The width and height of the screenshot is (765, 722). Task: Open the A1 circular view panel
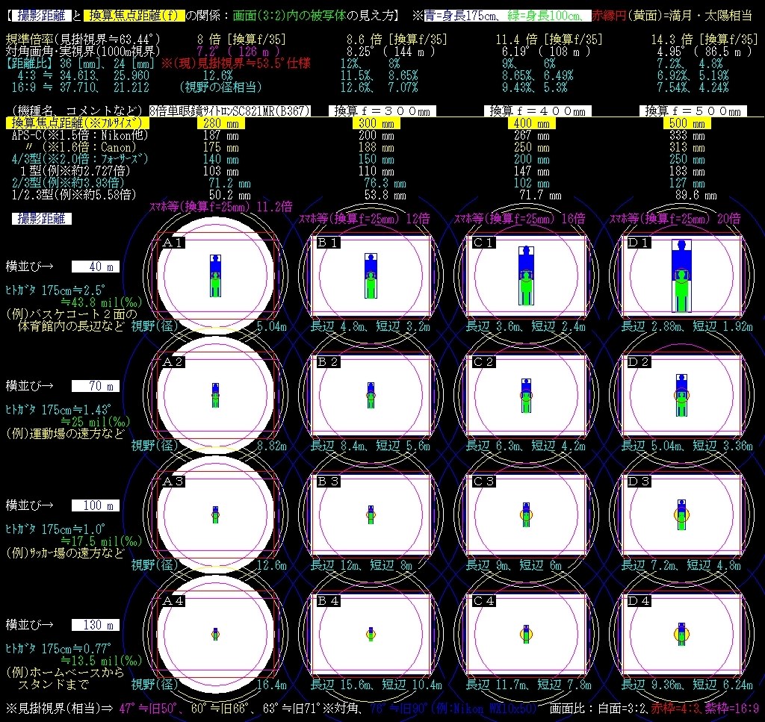[215, 276]
